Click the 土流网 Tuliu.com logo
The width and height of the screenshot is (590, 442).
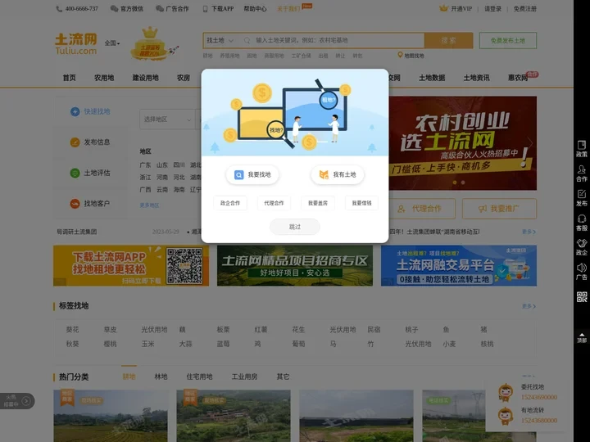[x=76, y=44]
